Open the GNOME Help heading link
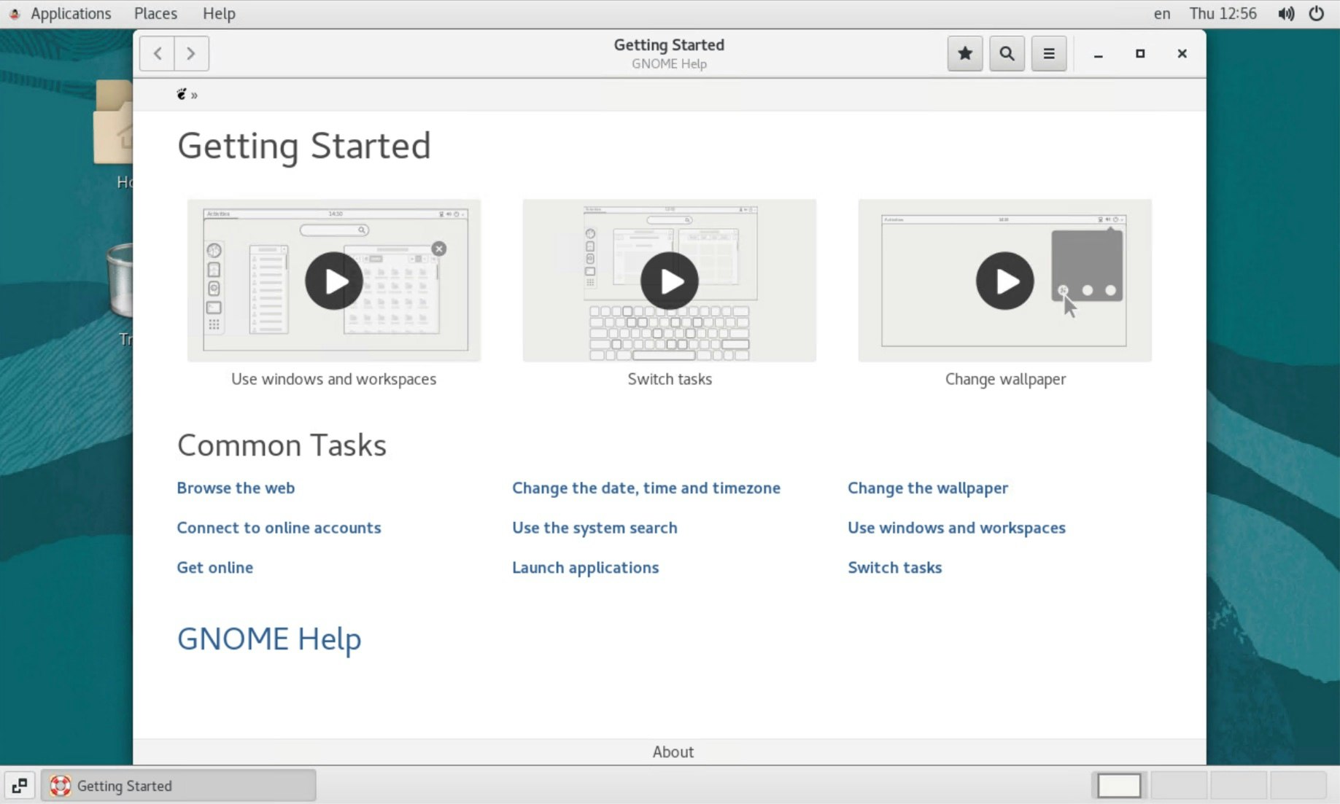The height and width of the screenshot is (804, 1340). 269,639
